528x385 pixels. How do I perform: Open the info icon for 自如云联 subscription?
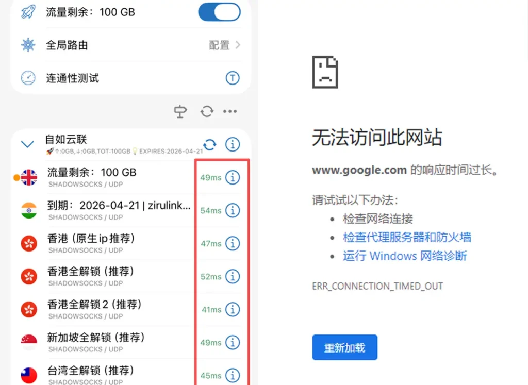click(233, 145)
